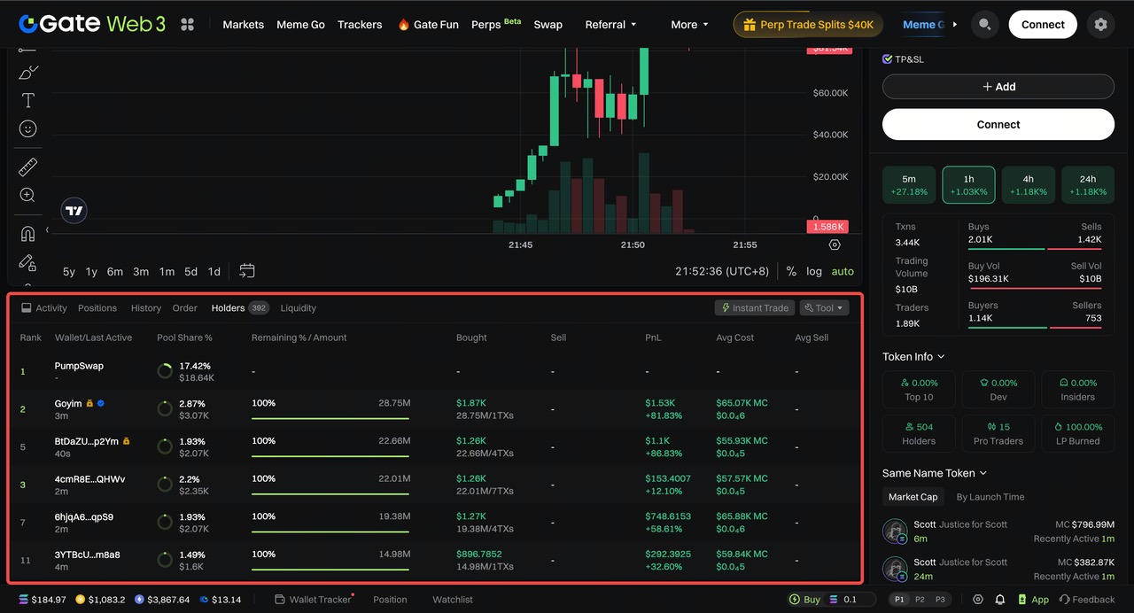Expand the More menu in navigation

coord(689,25)
